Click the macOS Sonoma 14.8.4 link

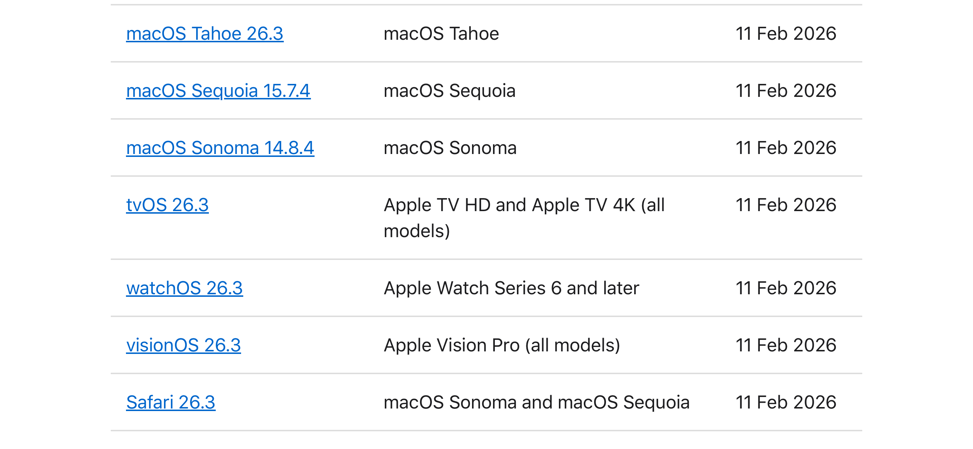tap(220, 148)
